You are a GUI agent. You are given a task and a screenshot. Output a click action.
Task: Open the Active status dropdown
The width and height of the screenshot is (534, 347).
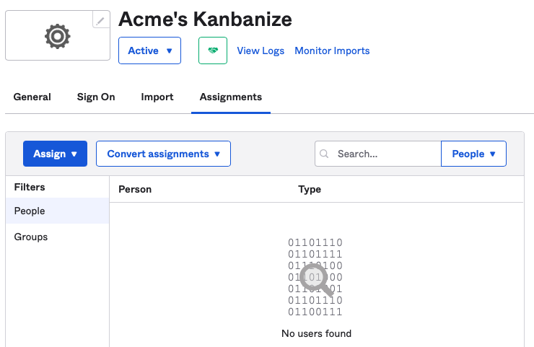149,50
